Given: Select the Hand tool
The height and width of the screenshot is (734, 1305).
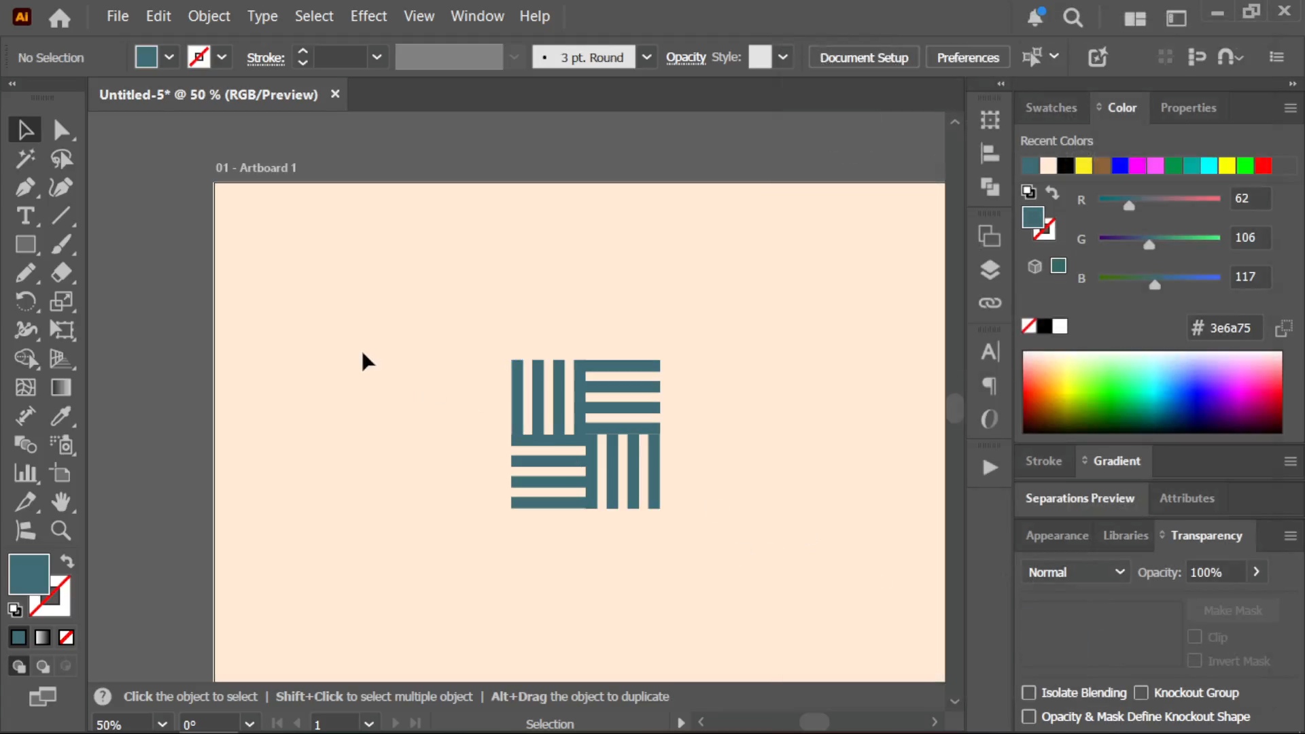Looking at the screenshot, I should pyautogui.click(x=61, y=502).
